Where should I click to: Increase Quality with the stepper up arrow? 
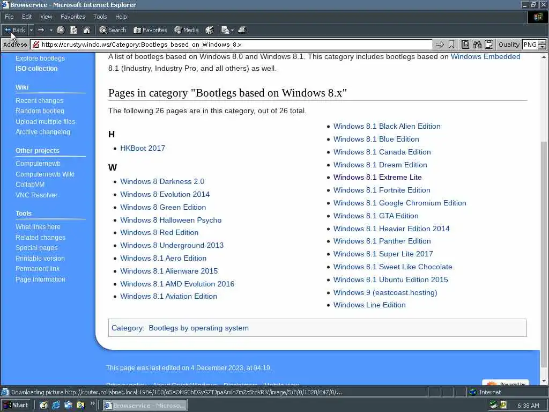[x=543, y=42]
